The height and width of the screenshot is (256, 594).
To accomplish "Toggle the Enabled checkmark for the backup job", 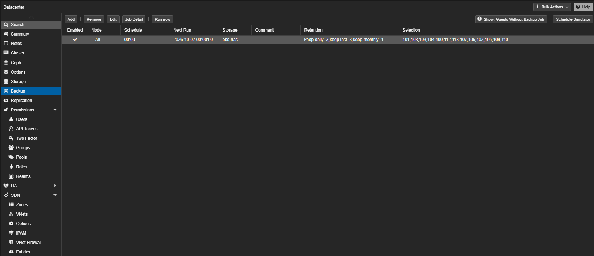I will point(75,40).
